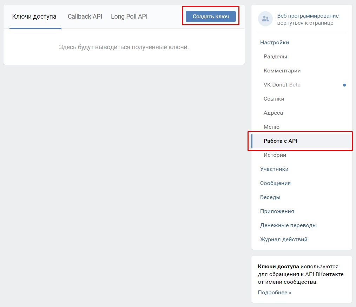This screenshot has width=356, height=307.
Task: Click the community avatar icon
Action: coord(265,19)
